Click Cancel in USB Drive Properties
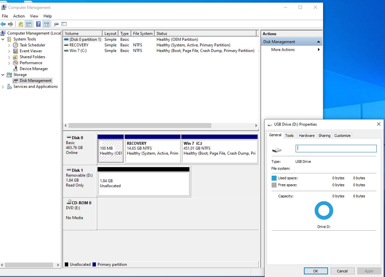 (x=342, y=271)
